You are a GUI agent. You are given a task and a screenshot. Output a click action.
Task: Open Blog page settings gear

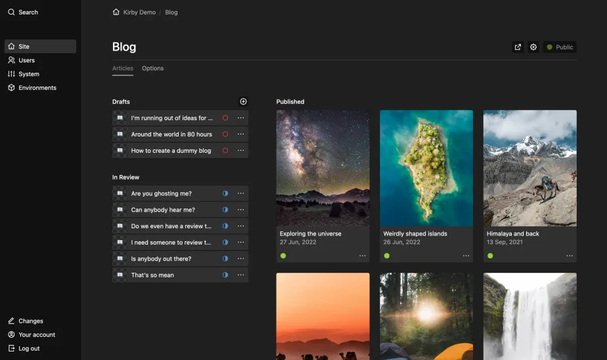[533, 47]
